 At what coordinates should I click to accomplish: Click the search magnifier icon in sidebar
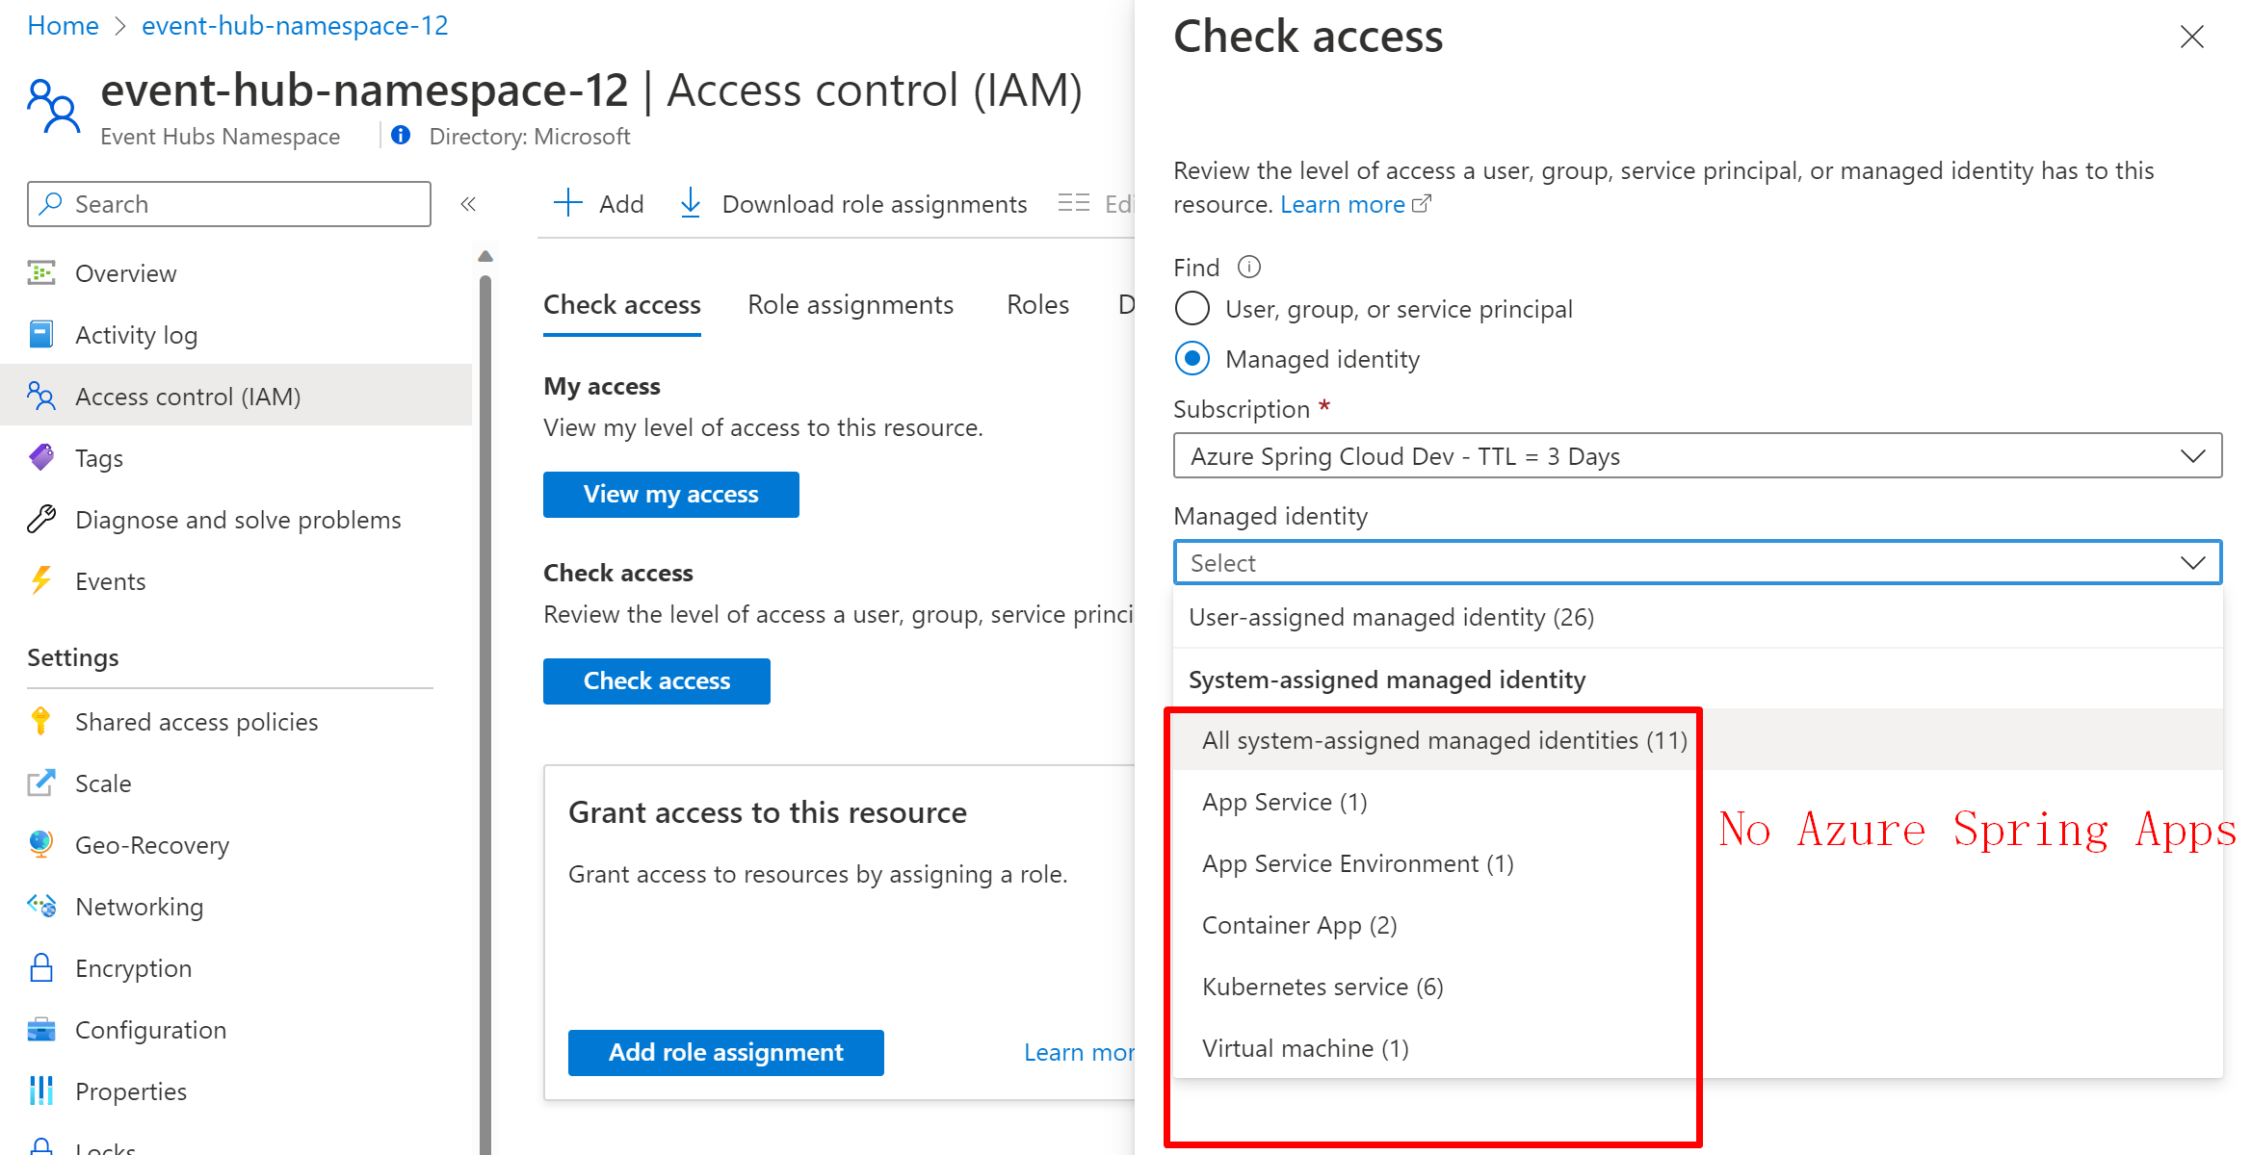tap(51, 204)
